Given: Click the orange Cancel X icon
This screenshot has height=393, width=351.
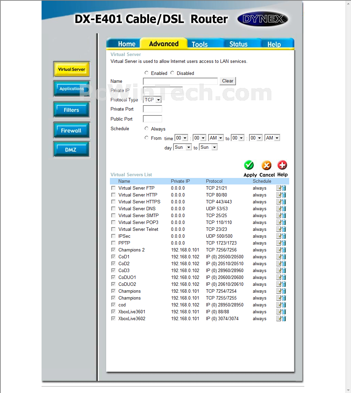Looking at the screenshot, I should click(266, 165).
